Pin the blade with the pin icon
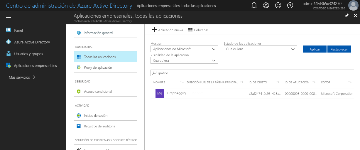 347,16
